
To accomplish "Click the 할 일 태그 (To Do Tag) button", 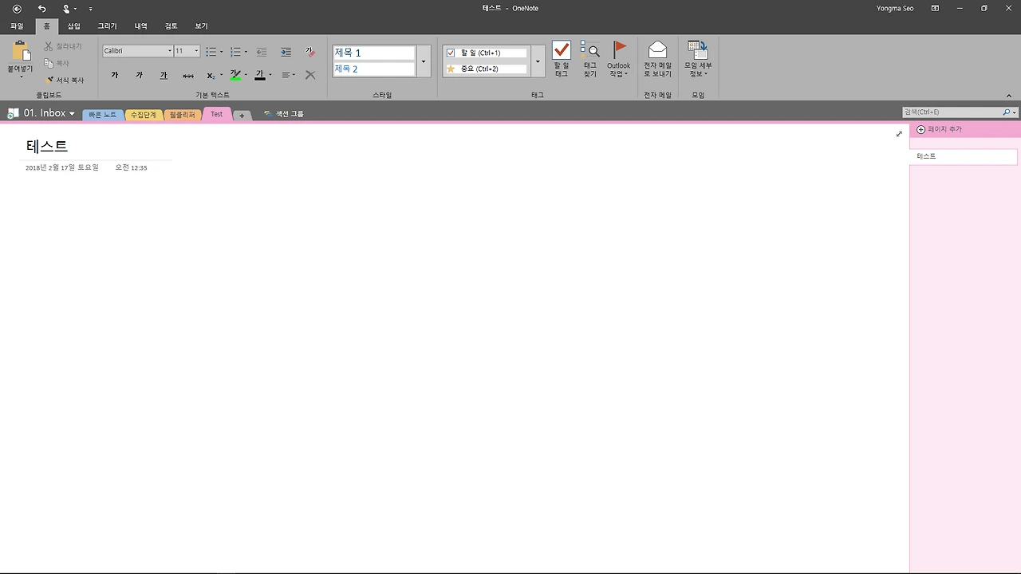I will pyautogui.click(x=562, y=59).
